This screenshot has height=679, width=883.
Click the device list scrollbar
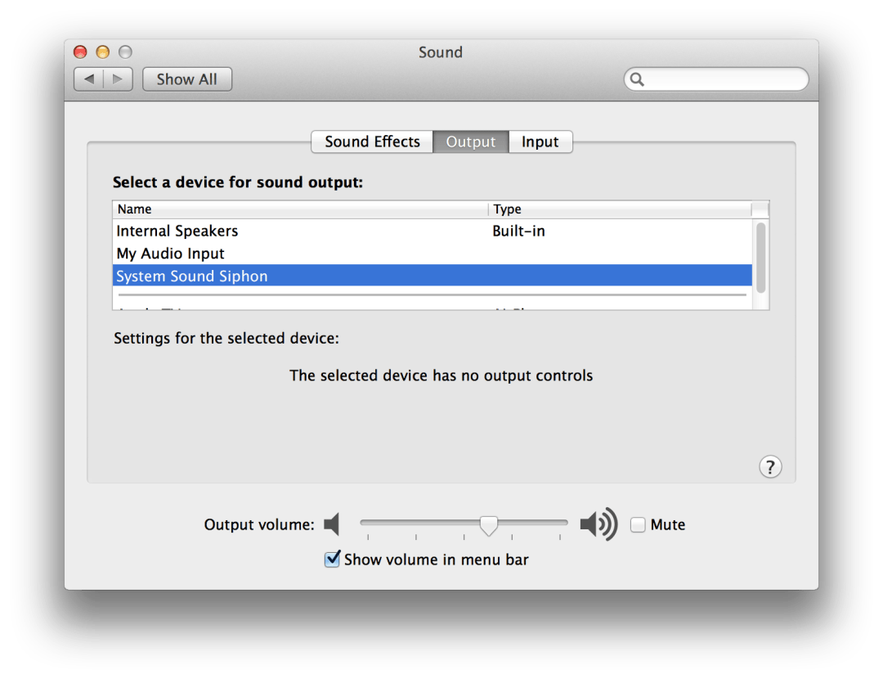[x=761, y=258]
